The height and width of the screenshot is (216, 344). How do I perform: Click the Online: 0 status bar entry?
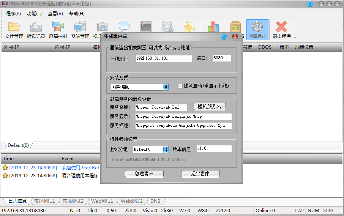(265, 211)
